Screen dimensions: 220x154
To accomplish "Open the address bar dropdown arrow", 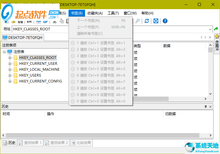I will coord(210,29).
